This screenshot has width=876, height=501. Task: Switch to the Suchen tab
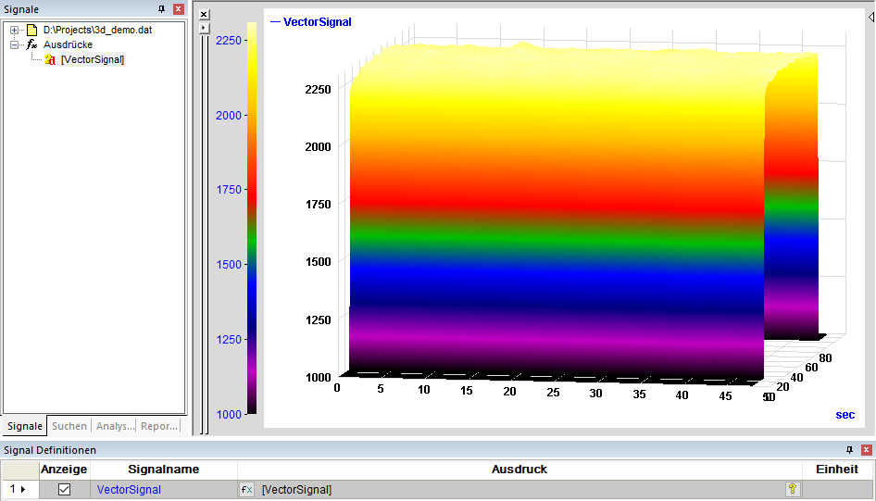69,426
